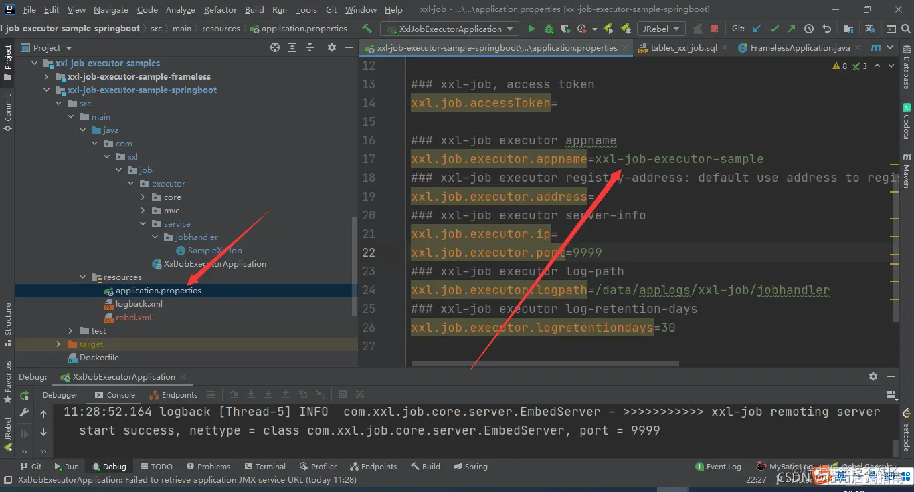Click JRebel debug rocket icon
The width and height of the screenshot is (914, 492).
click(x=626, y=29)
